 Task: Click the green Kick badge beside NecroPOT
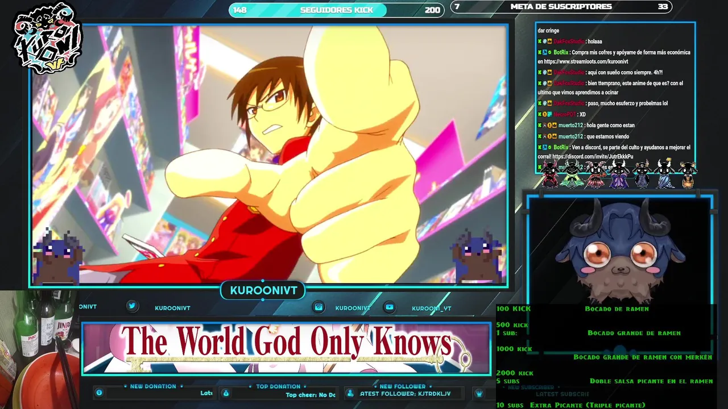click(540, 114)
